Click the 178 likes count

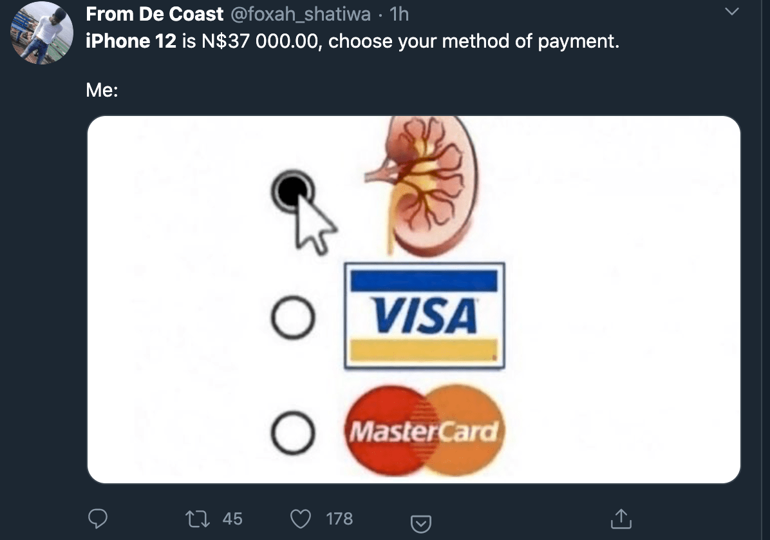point(339,519)
